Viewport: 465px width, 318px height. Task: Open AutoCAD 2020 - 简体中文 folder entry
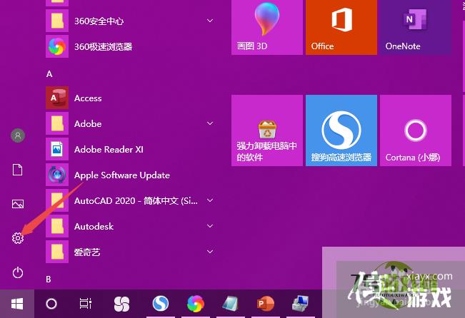pyautogui.click(x=131, y=201)
